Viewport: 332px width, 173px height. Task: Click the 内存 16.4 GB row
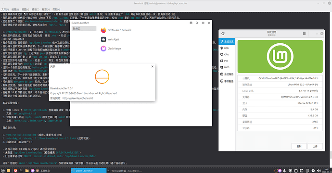tap(280, 110)
